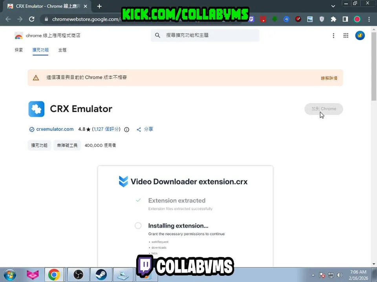The width and height of the screenshot is (377, 282).
Task: Click the browser forward arrow
Action: point(20,19)
